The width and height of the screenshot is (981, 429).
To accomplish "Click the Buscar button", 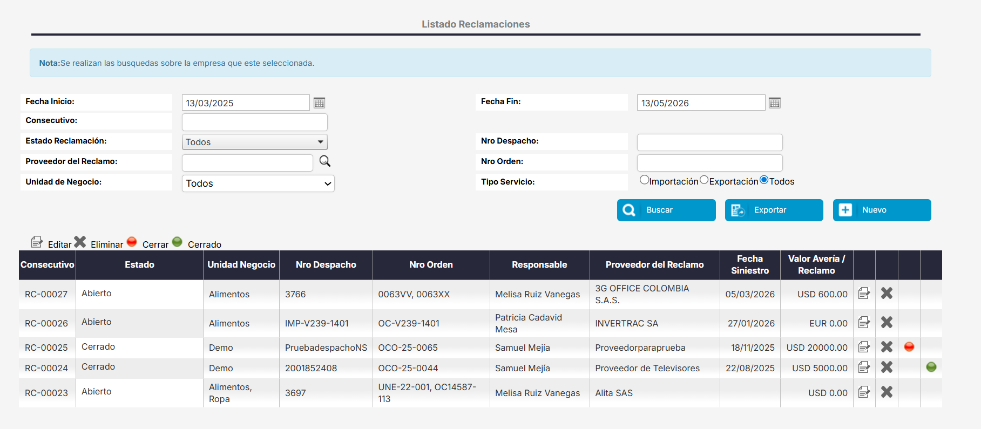I will [666, 210].
